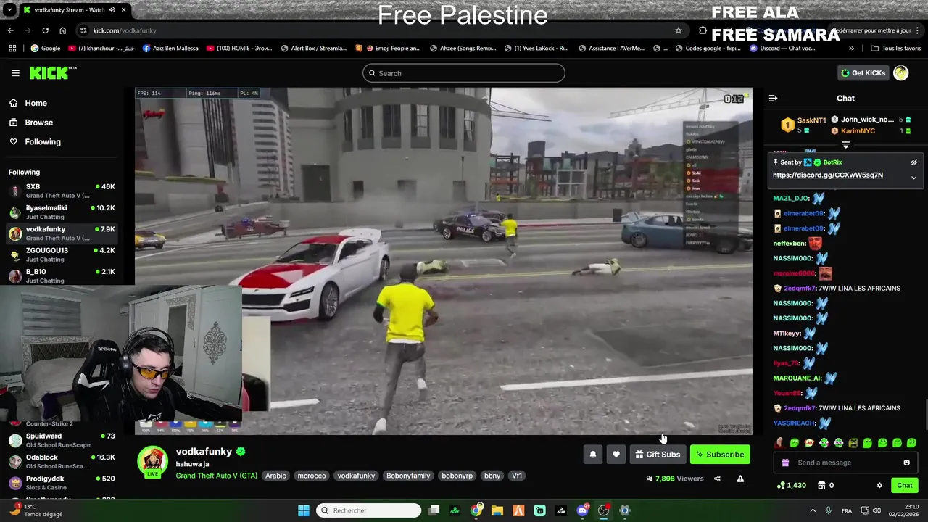Click taskbar Rechercher search box

pos(369,510)
